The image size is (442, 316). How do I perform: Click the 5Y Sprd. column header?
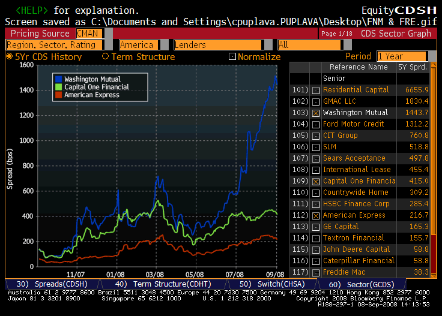click(x=413, y=67)
